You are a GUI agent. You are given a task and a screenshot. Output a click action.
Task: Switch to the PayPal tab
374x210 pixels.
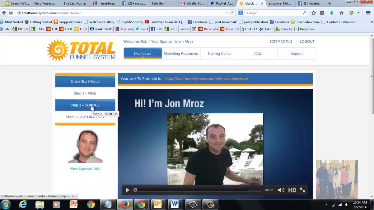222,3
